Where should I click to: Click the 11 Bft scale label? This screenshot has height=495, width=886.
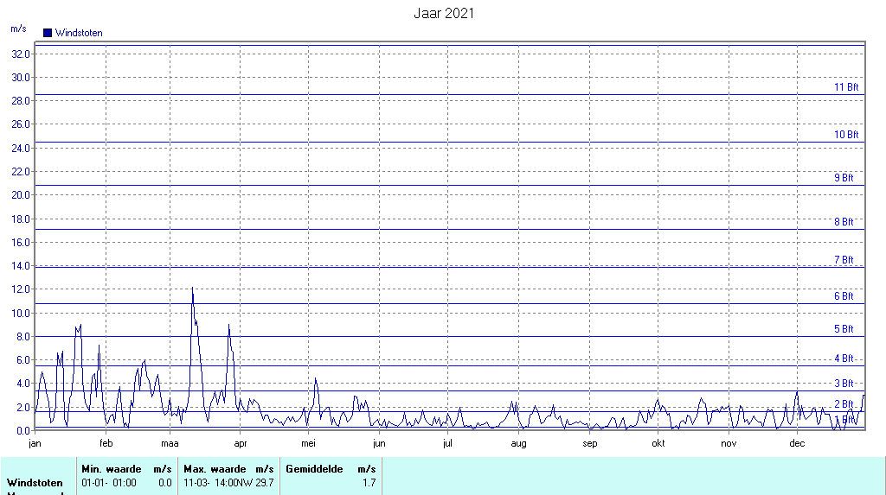[x=846, y=87]
